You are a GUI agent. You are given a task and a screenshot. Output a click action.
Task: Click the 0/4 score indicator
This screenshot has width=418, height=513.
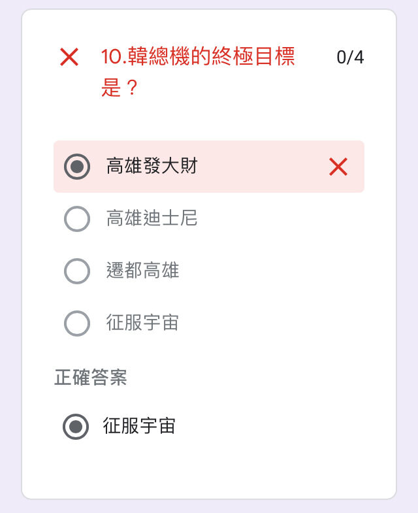click(350, 58)
